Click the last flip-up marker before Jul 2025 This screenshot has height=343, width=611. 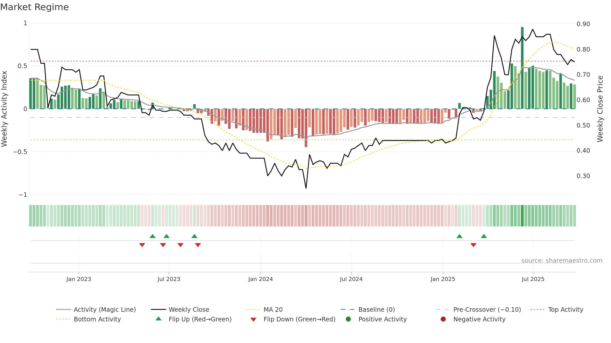click(484, 236)
